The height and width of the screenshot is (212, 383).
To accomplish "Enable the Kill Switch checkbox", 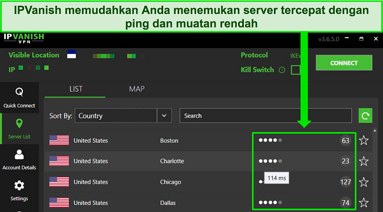I will (295, 70).
